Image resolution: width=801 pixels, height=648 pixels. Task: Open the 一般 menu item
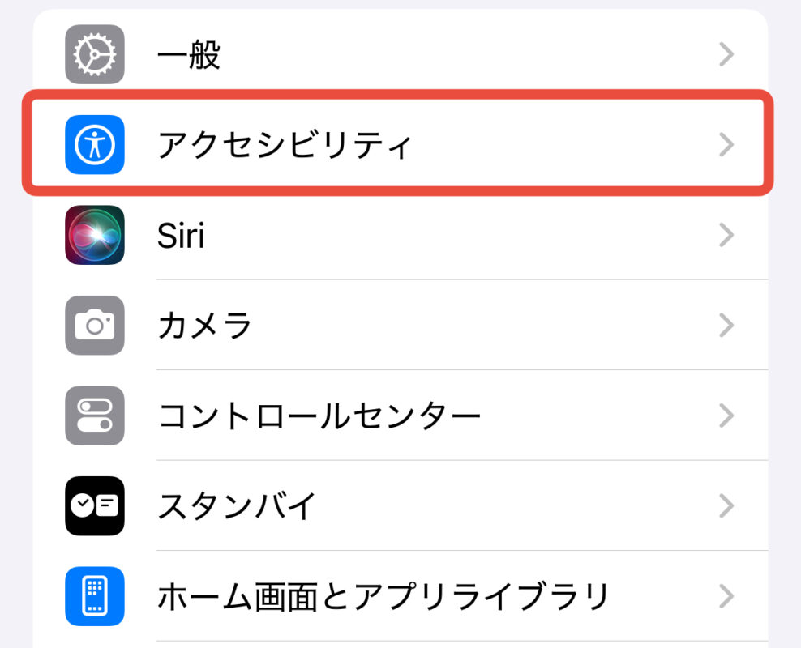click(189, 54)
